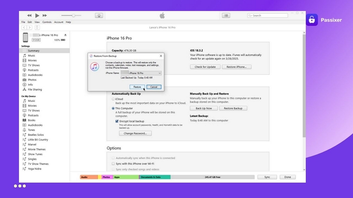The image size is (353, 198).
Task: Enable Sync with this iPhone over Wi-Fi
Action: [113, 163]
